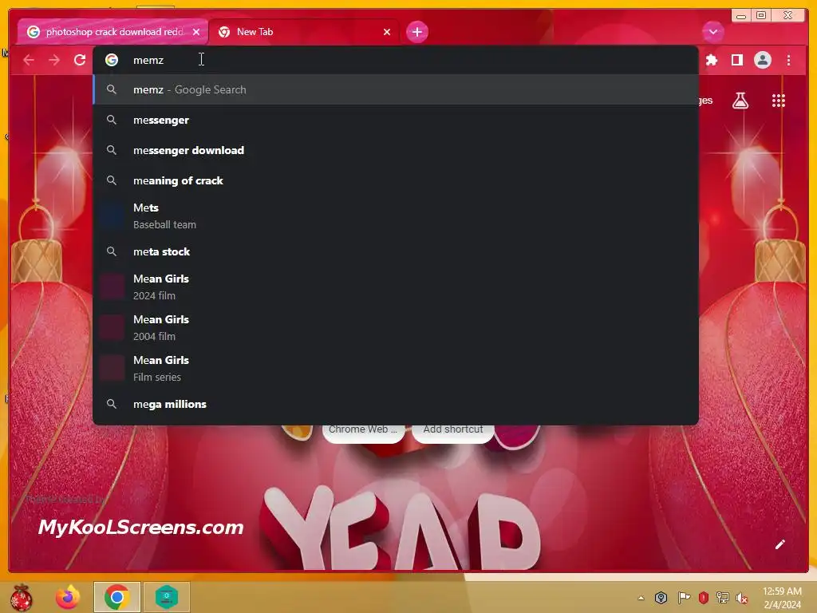Click the address bar containing memz

point(396,60)
